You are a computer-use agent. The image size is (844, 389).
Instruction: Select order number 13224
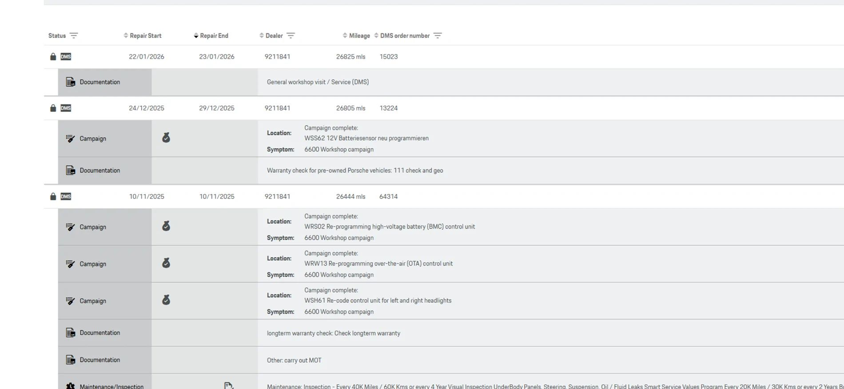(389, 108)
